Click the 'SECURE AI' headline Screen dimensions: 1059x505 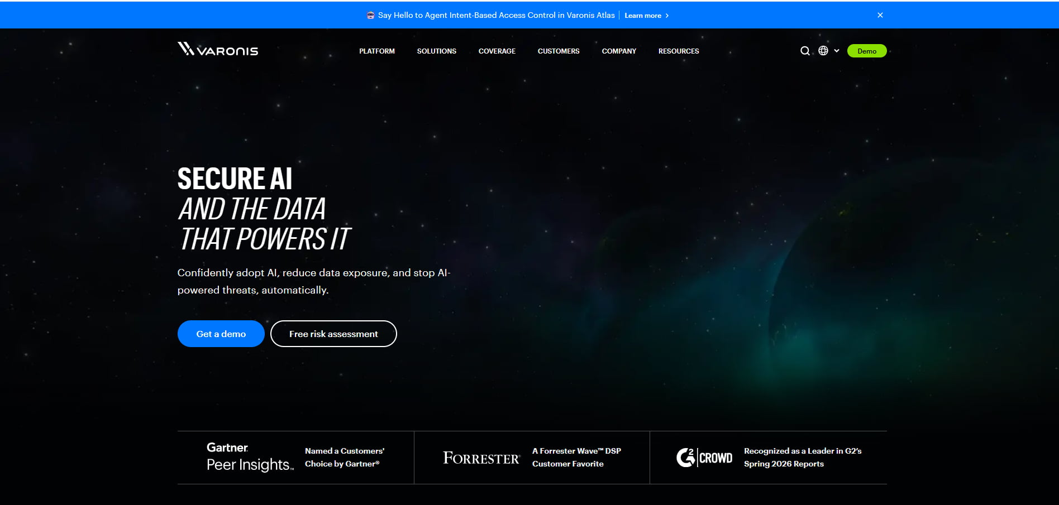[235, 179]
